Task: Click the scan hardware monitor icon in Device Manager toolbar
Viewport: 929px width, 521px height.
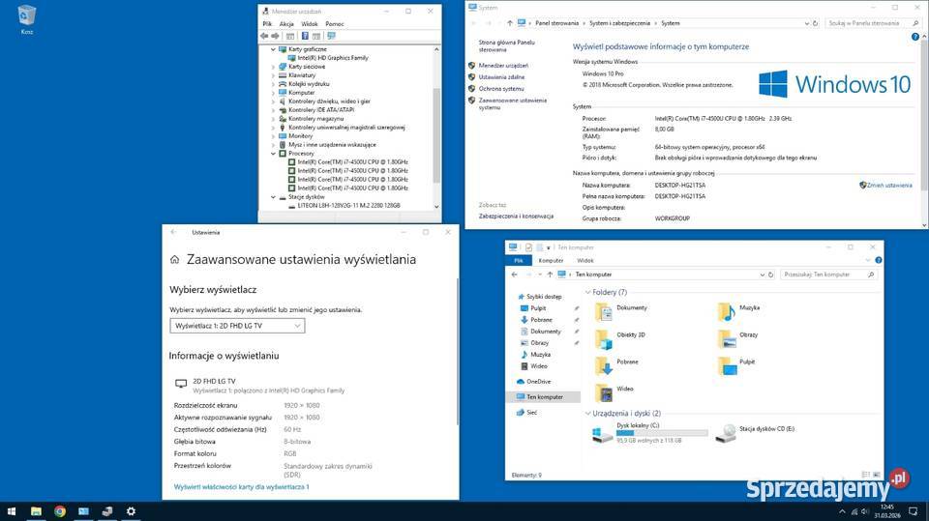Action: click(331, 36)
